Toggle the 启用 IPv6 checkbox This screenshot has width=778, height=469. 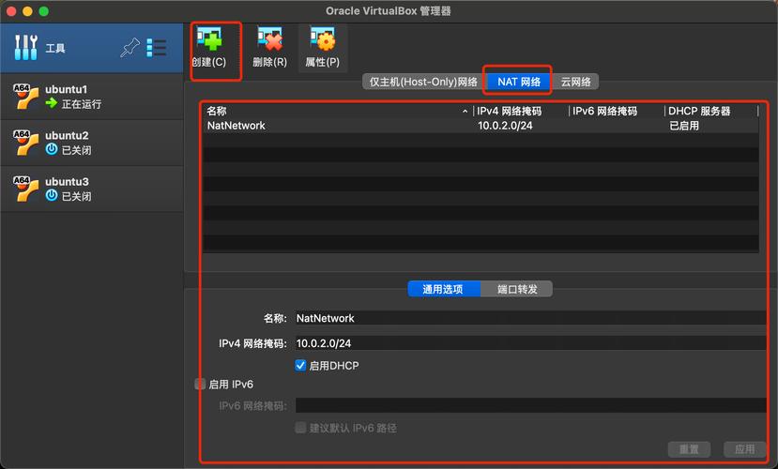pyautogui.click(x=200, y=384)
